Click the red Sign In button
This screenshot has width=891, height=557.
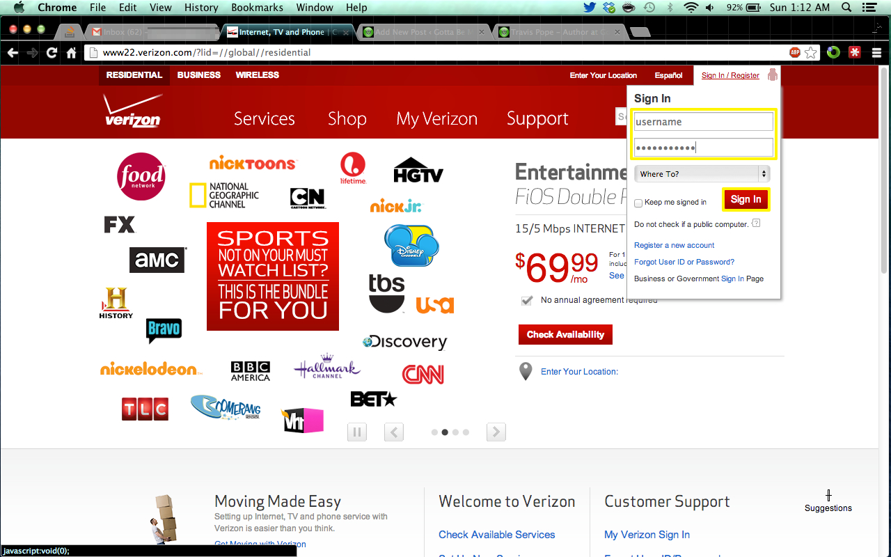click(x=746, y=199)
